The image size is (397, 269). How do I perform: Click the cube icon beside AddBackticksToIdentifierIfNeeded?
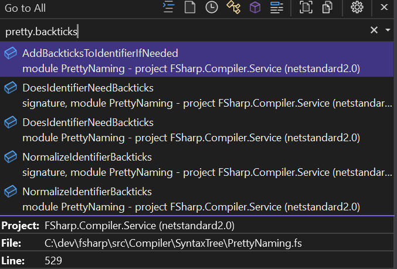[11, 53]
